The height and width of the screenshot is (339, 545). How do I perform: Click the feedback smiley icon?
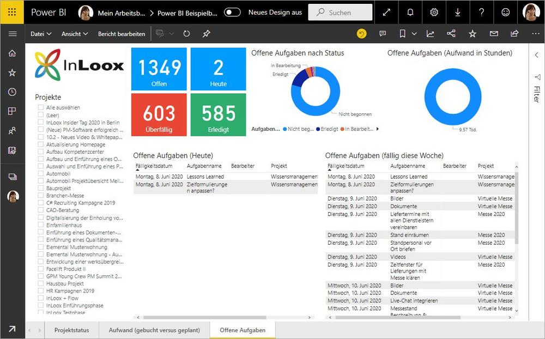tap(505, 13)
